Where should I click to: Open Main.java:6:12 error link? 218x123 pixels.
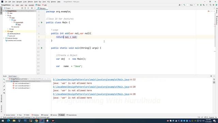(91, 80)
